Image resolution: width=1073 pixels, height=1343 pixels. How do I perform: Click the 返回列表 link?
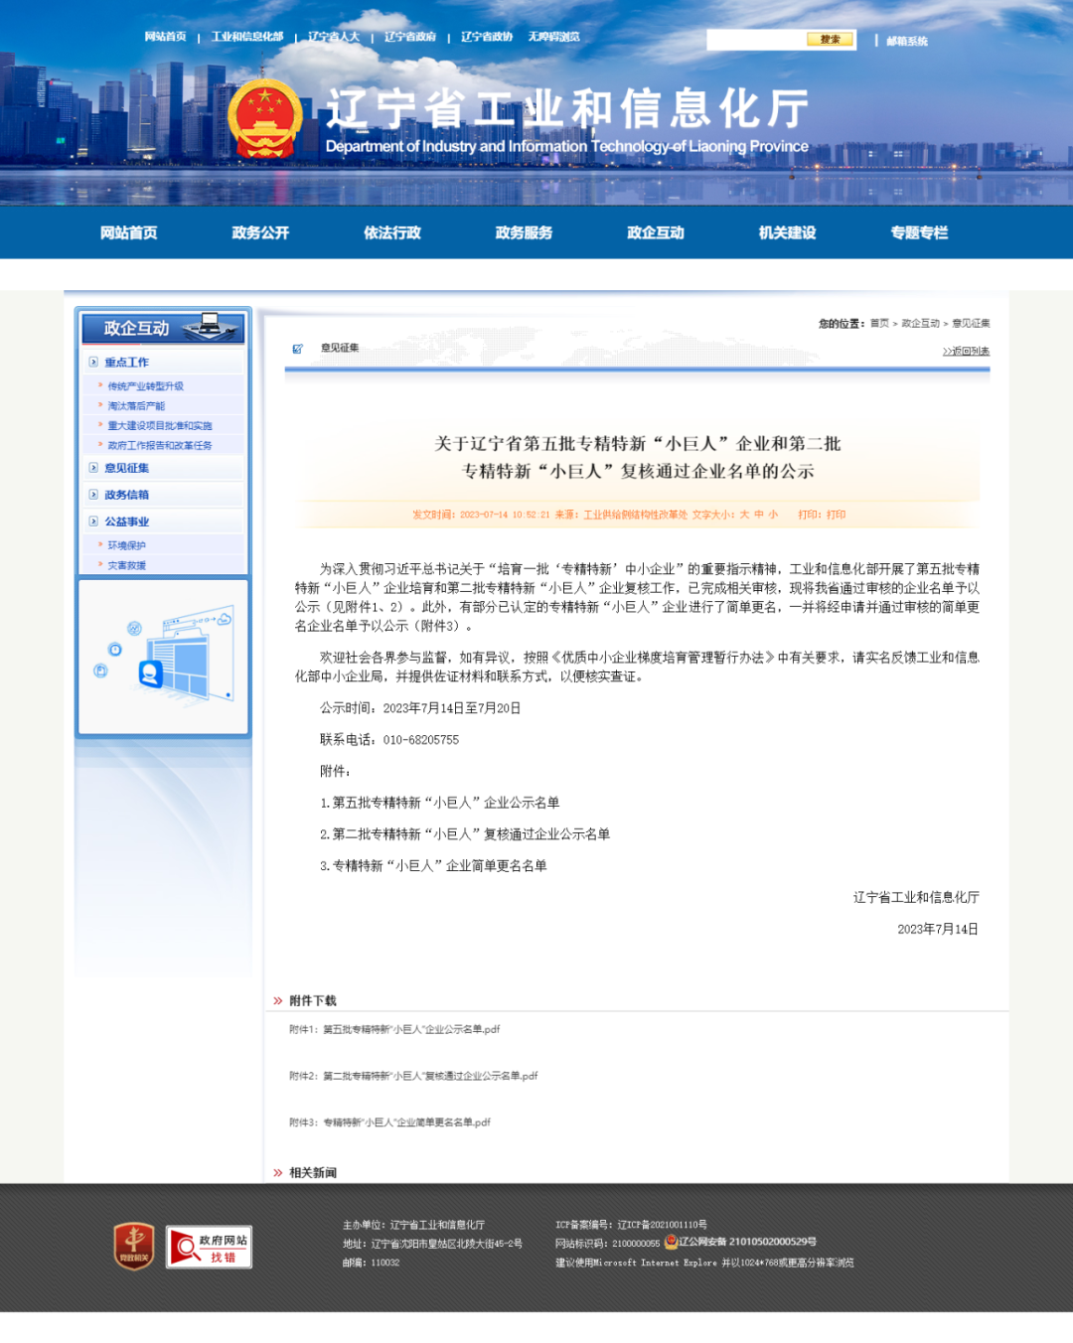(x=966, y=352)
